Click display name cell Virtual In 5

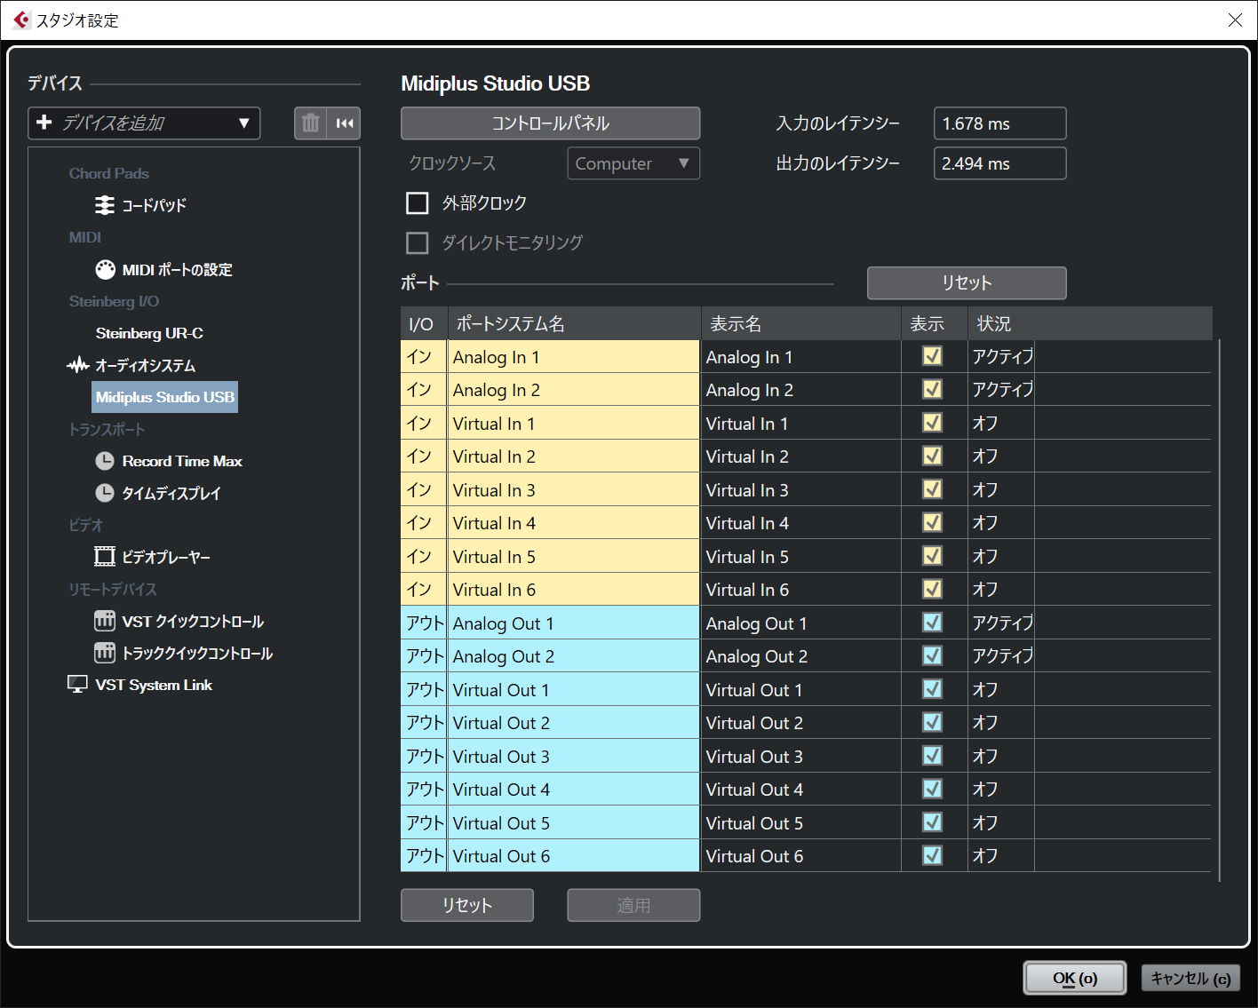click(x=801, y=557)
